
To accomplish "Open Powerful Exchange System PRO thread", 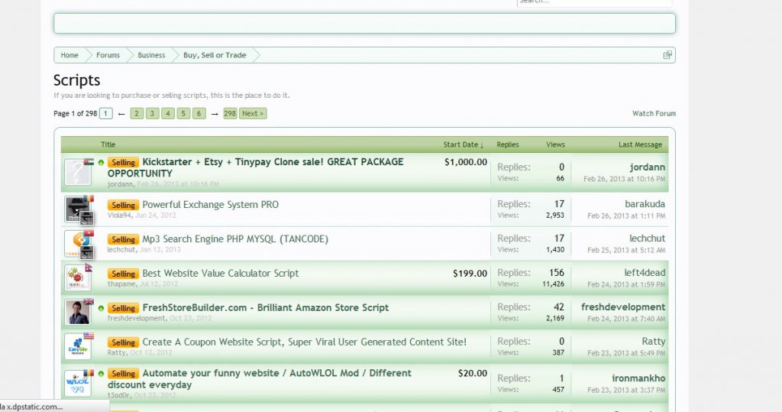I will click(210, 204).
